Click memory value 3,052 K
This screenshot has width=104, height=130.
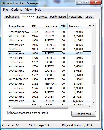pyautogui.click(x=78, y=71)
